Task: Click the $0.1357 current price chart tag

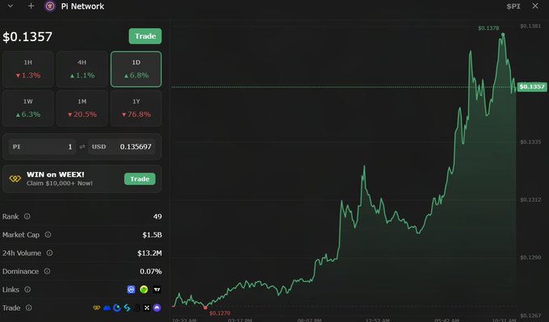Action: (532, 86)
